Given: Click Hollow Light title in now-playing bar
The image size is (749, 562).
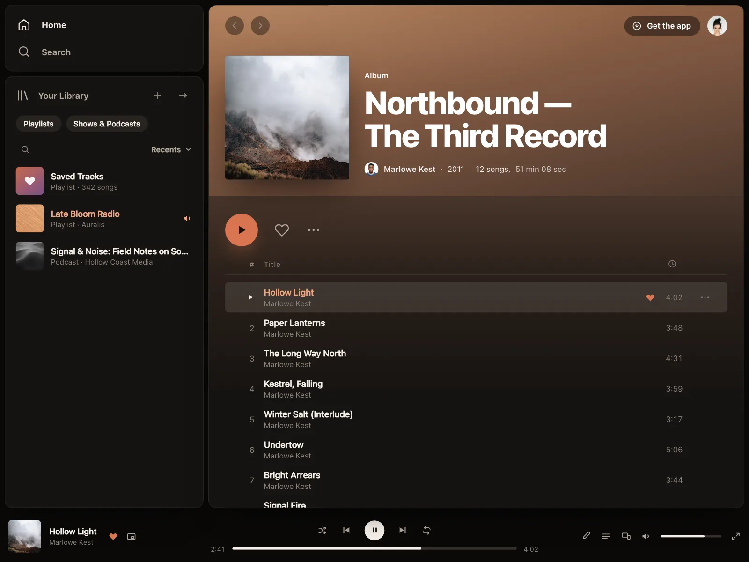Looking at the screenshot, I should coord(73,532).
